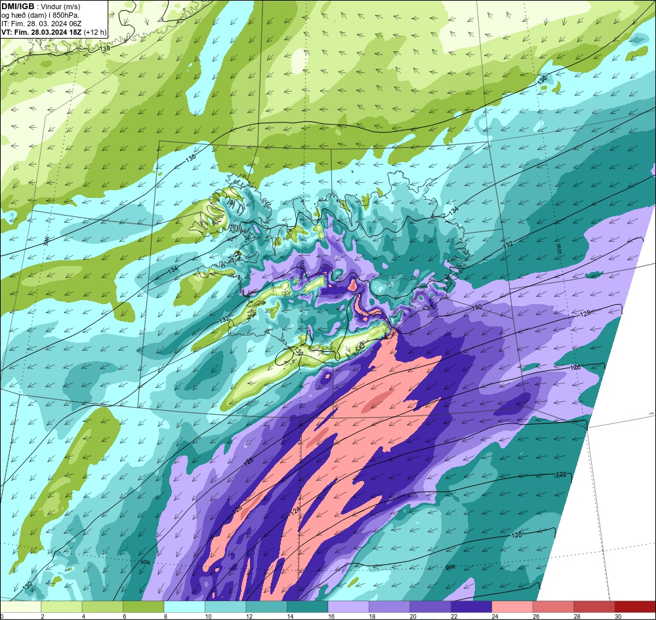This screenshot has height=620, width=656.
Task: Click the light purple 18–20 m/s legend swatch
Action: pos(390,607)
